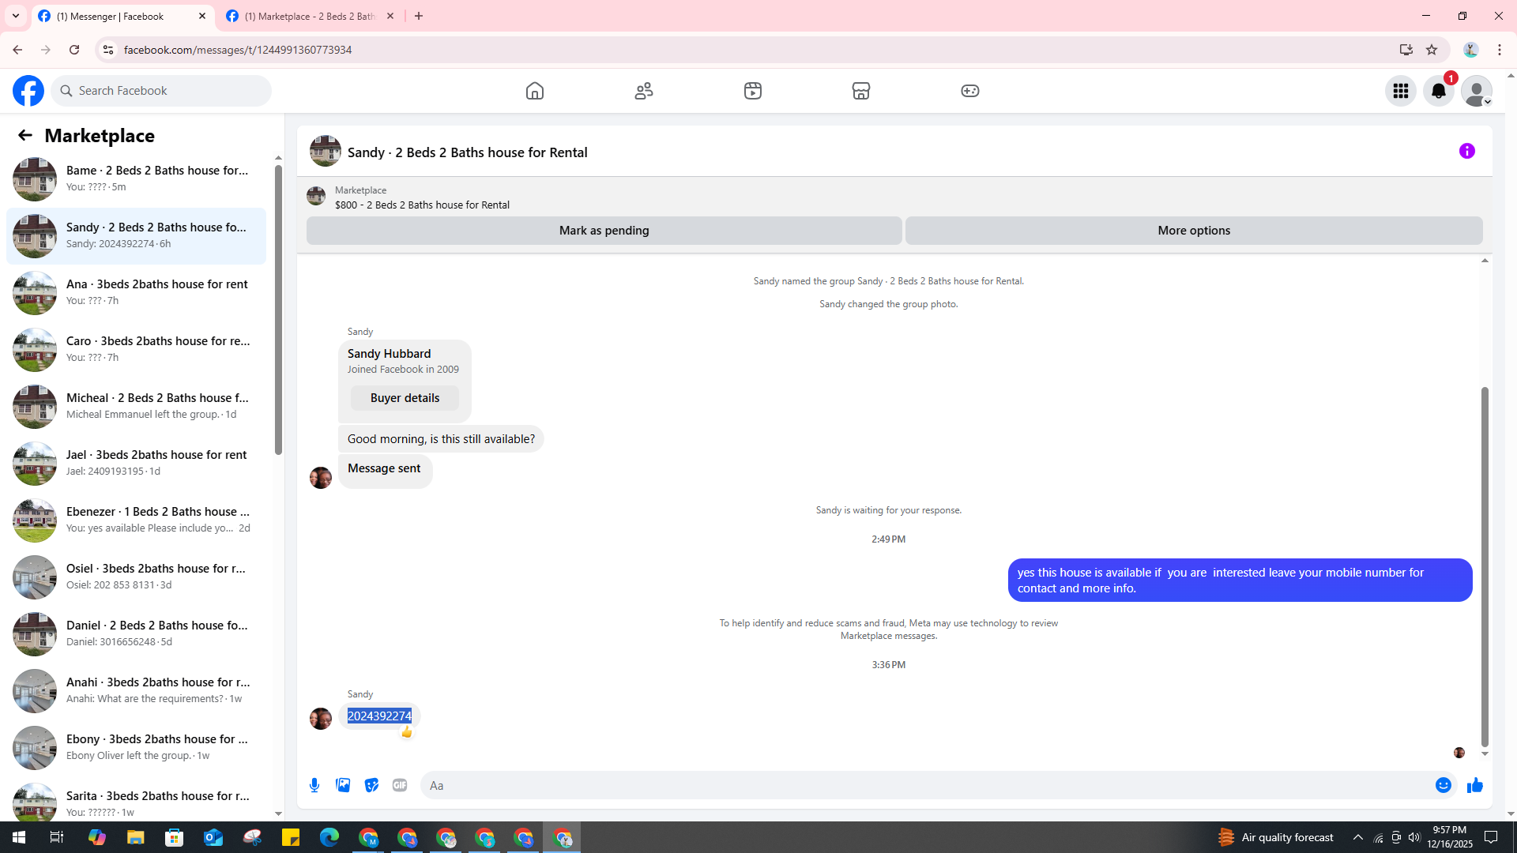
Task: Open Caro conversation
Action: [137, 350]
